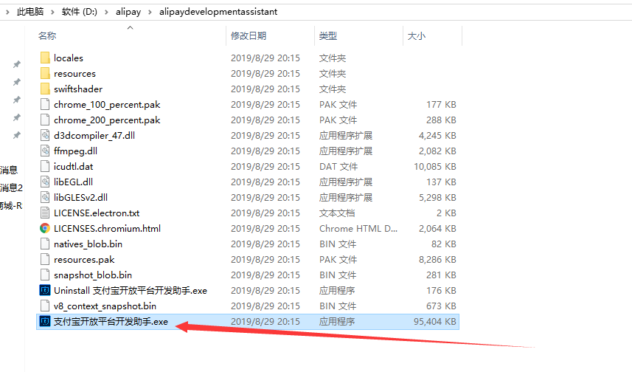Click the libEGL.dll file icon

[45, 182]
